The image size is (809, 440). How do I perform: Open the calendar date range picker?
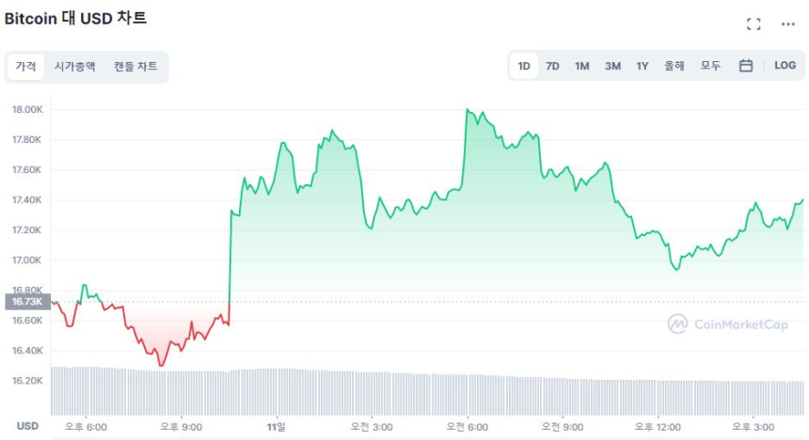coord(745,66)
